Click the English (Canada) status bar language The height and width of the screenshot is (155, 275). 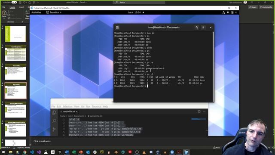click(24, 148)
